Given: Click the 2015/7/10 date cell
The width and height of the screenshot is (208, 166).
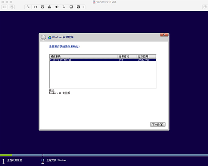Looking at the screenshot, I should tap(144, 60).
